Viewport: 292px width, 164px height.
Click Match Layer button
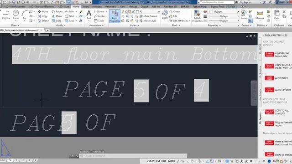coord(148,21)
